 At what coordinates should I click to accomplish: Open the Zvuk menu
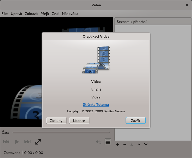pyautogui.click(x=56, y=14)
